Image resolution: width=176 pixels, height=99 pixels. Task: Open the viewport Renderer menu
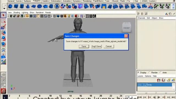coord(40,12)
